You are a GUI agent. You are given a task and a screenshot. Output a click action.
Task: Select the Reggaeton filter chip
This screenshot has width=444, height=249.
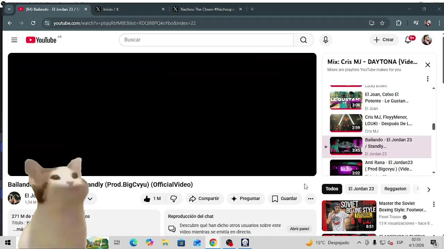395,189
